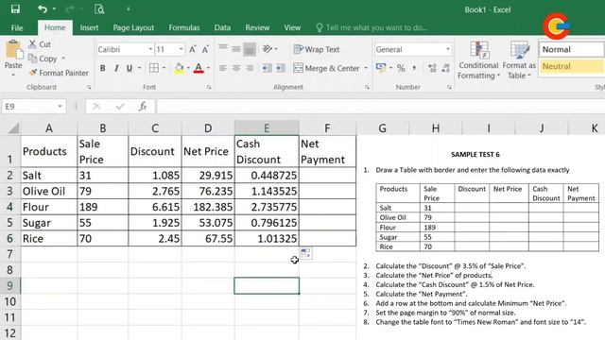Apply Comma style
605x340 pixels.
[414, 68]
